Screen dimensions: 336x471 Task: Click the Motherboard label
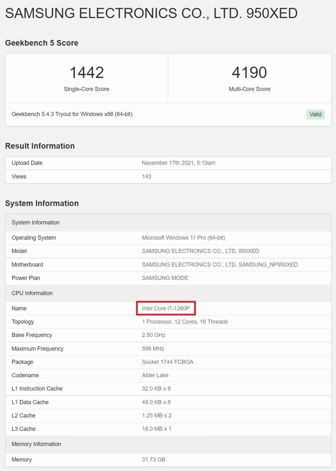click(x=27, y=265)
